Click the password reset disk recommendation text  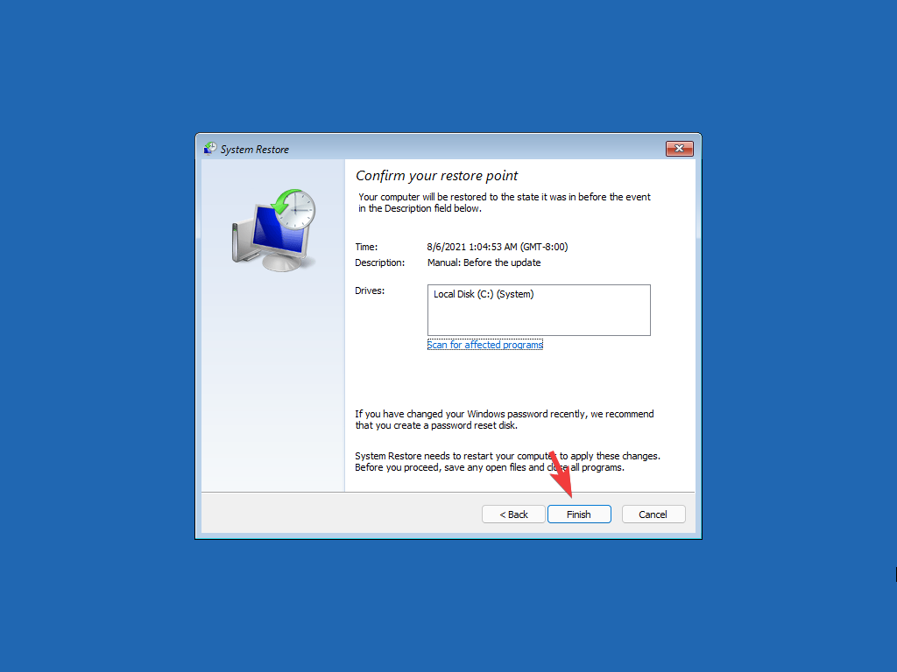[x=504, y=419]
